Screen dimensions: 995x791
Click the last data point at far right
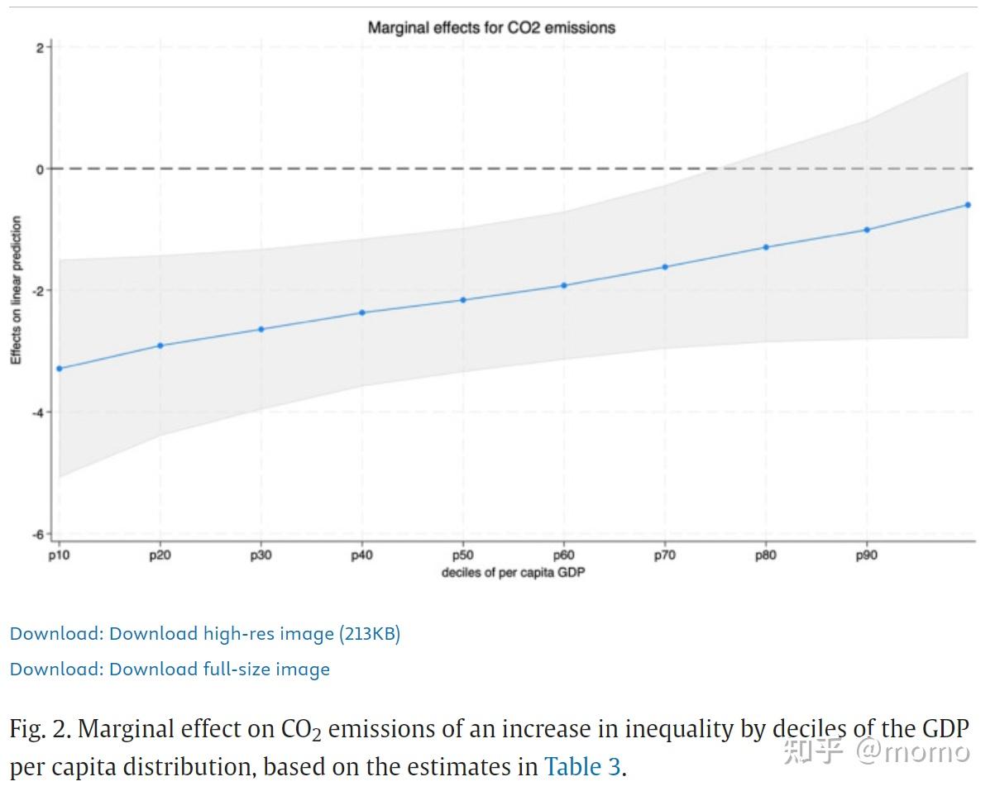(x=968, y=205)
